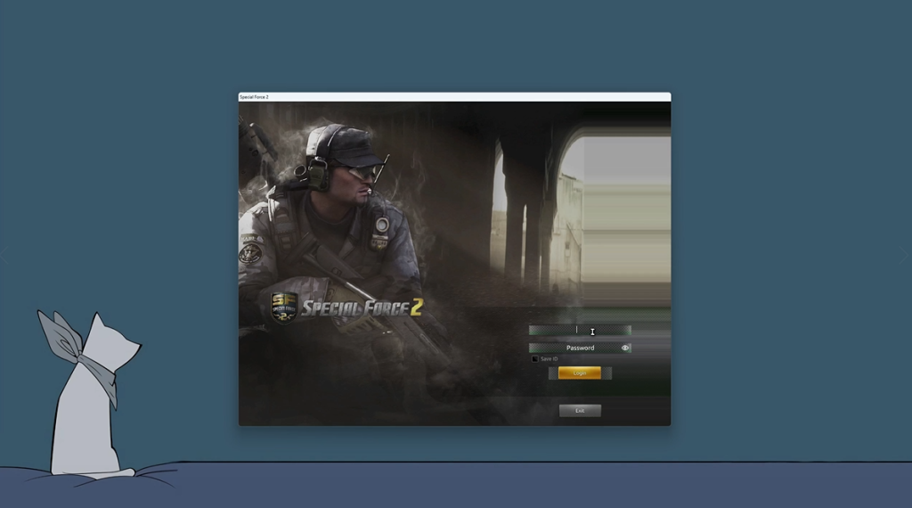912x508 pixels.
Task: Click the SF2 shield emblem logo
Action: pyautogui.click(x=283, y=308)
